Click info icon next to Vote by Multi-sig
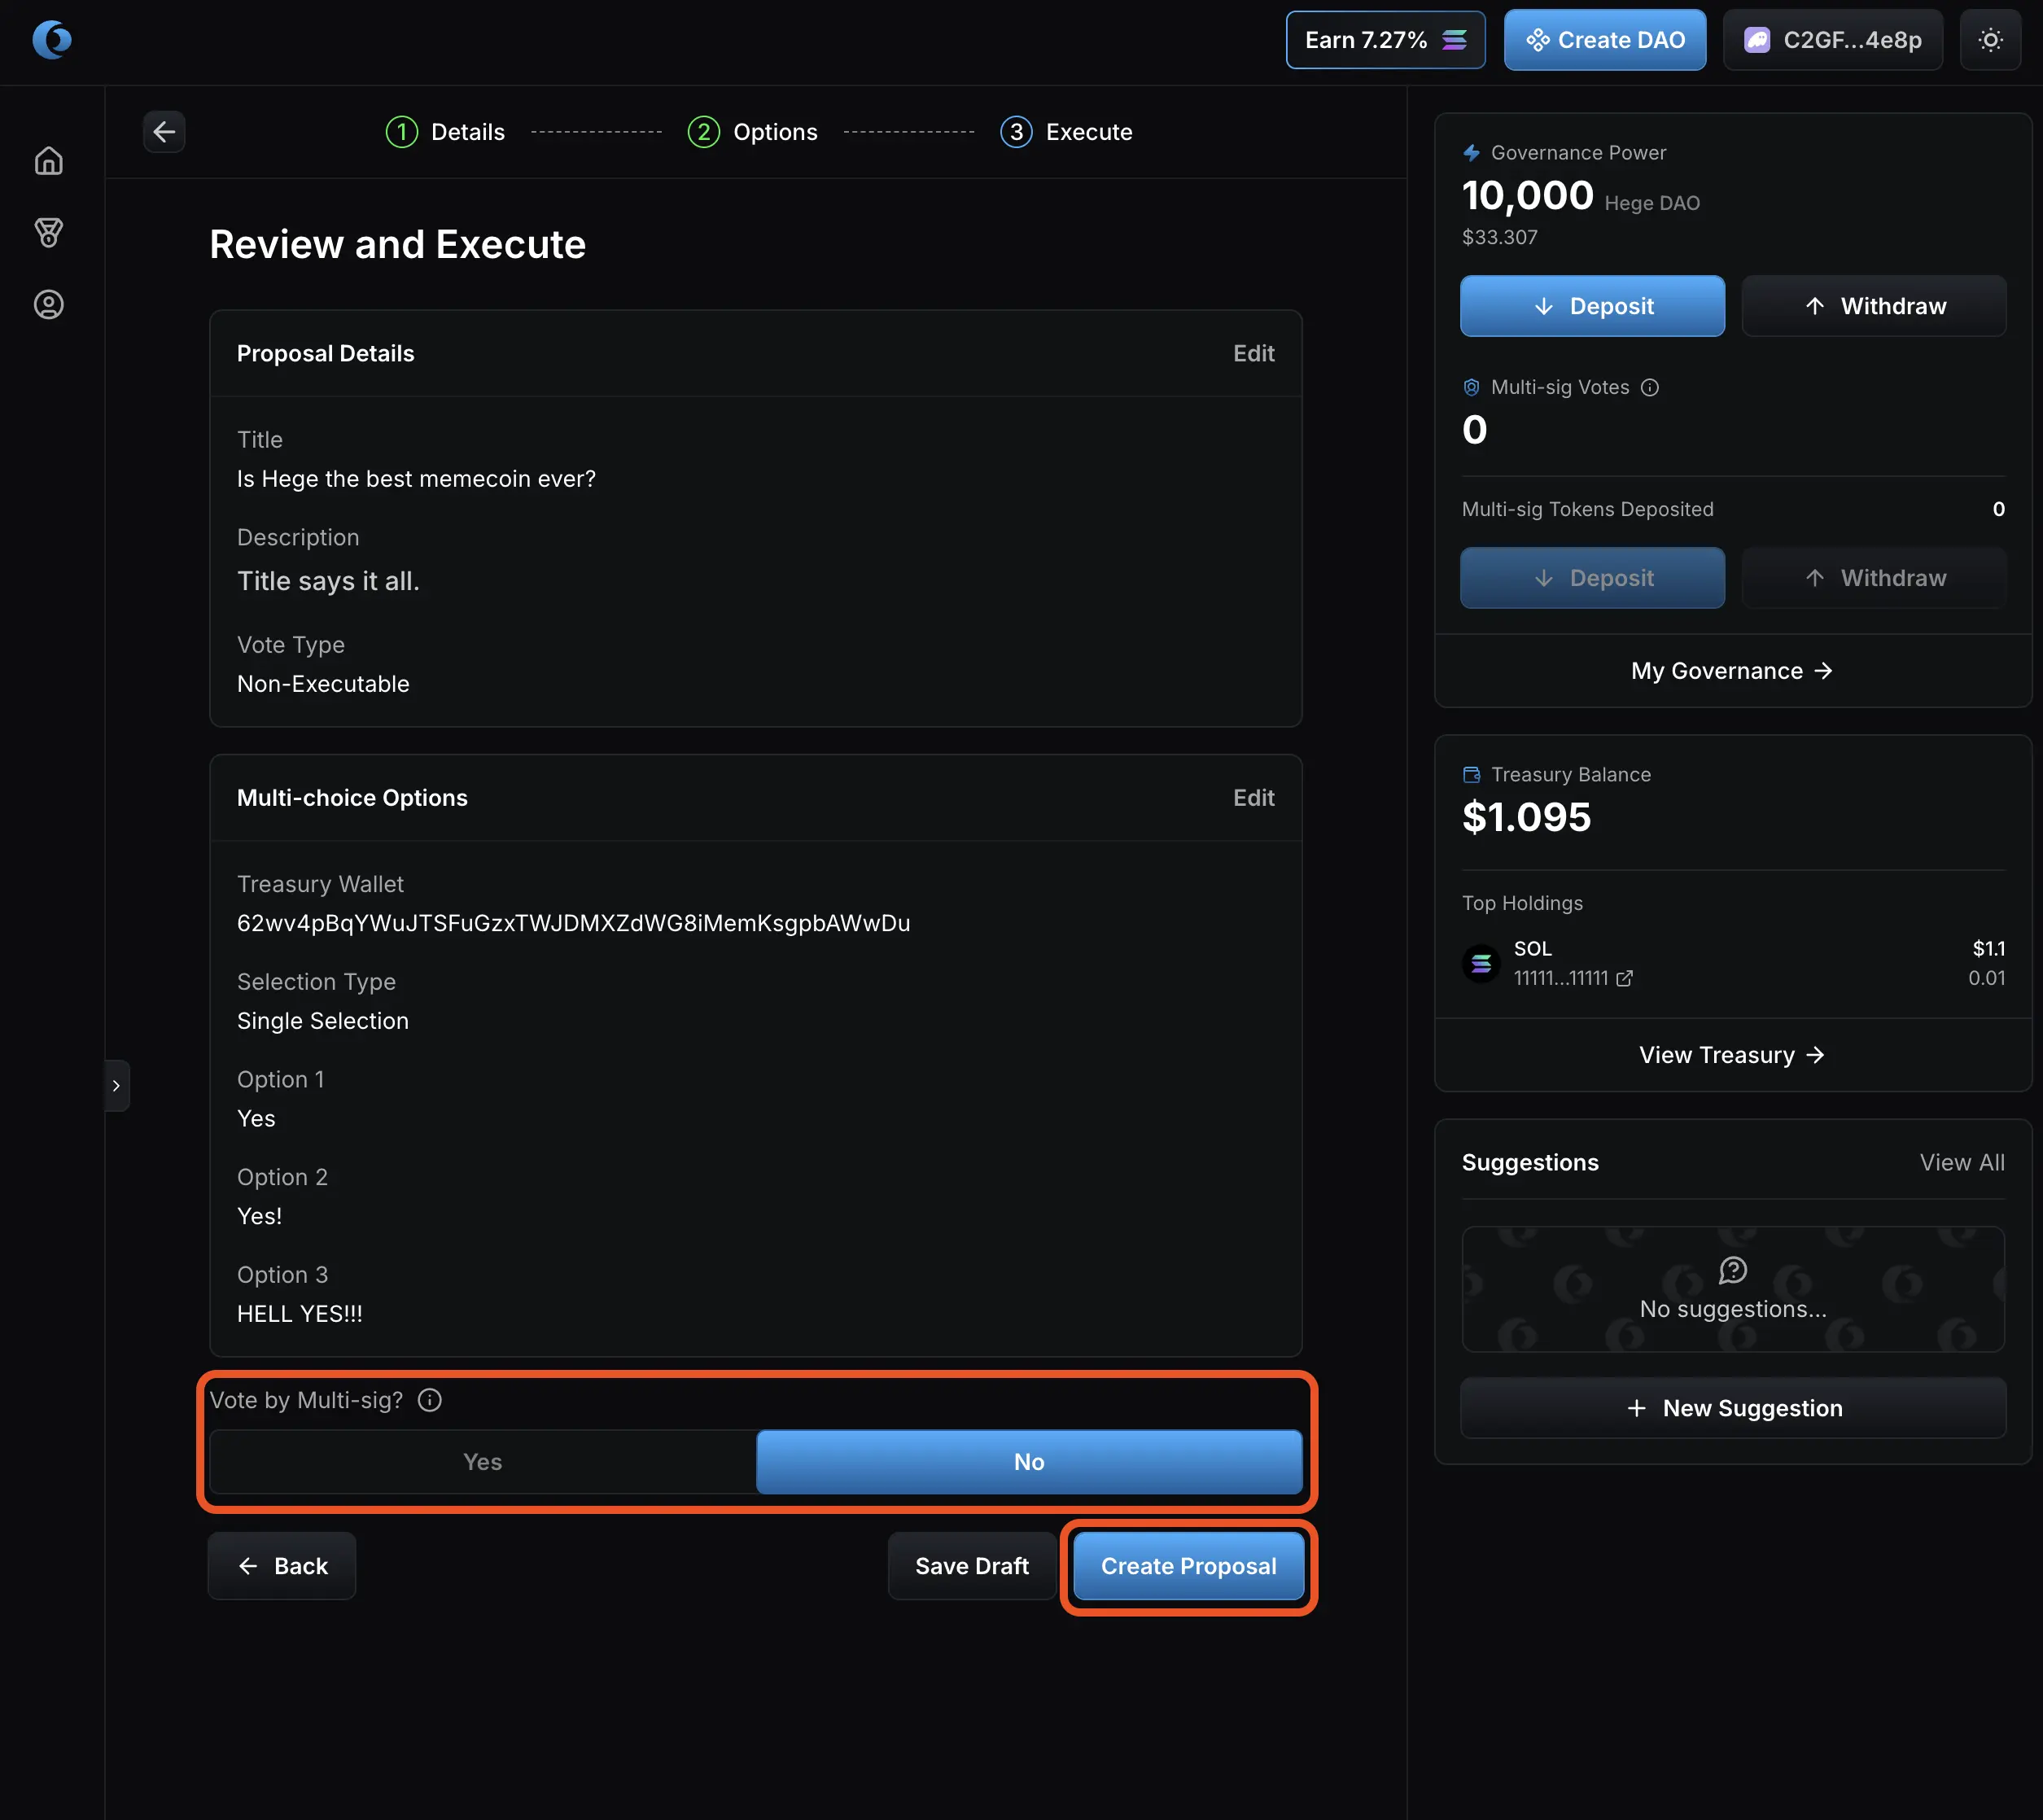 [430, 1400]
